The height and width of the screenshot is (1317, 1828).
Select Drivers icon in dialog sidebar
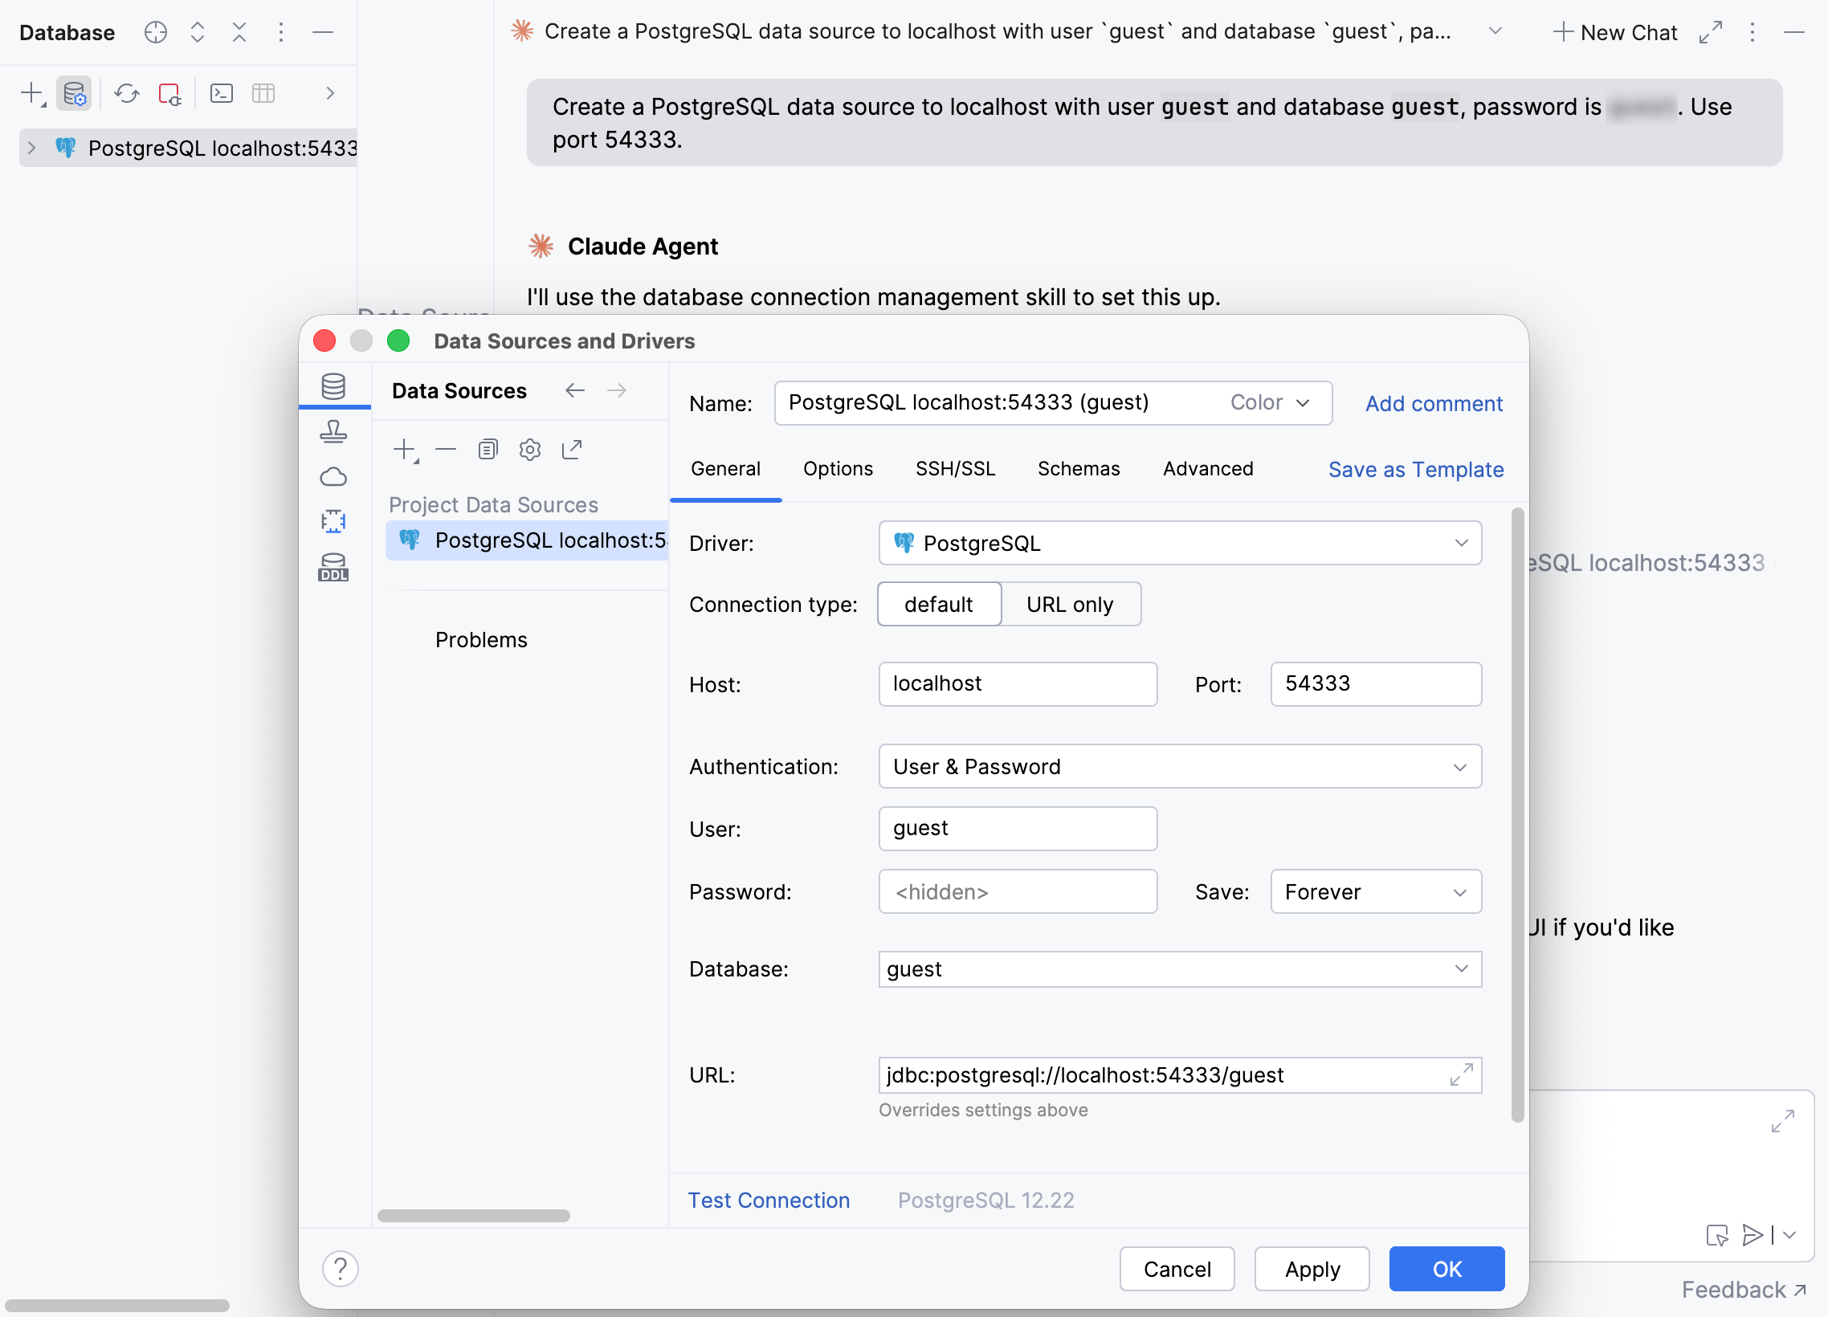click(333, 432)
